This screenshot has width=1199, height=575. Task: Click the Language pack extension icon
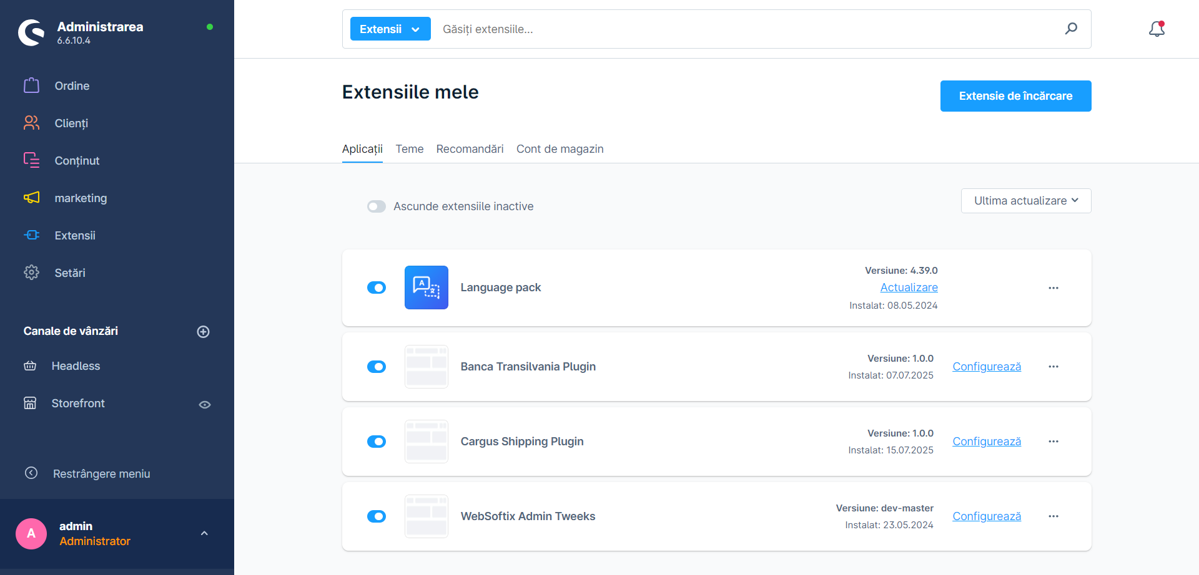tap(426, 287)
